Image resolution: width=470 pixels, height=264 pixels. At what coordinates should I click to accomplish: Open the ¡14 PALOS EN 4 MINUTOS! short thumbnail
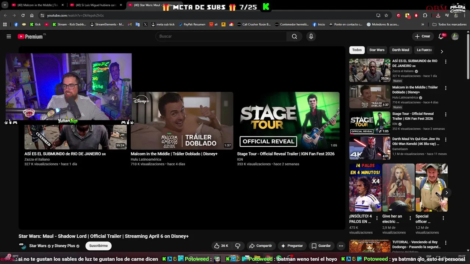[x=365, y=187]
